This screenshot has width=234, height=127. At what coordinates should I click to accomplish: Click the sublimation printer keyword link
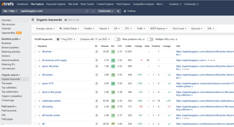[51, 101]
